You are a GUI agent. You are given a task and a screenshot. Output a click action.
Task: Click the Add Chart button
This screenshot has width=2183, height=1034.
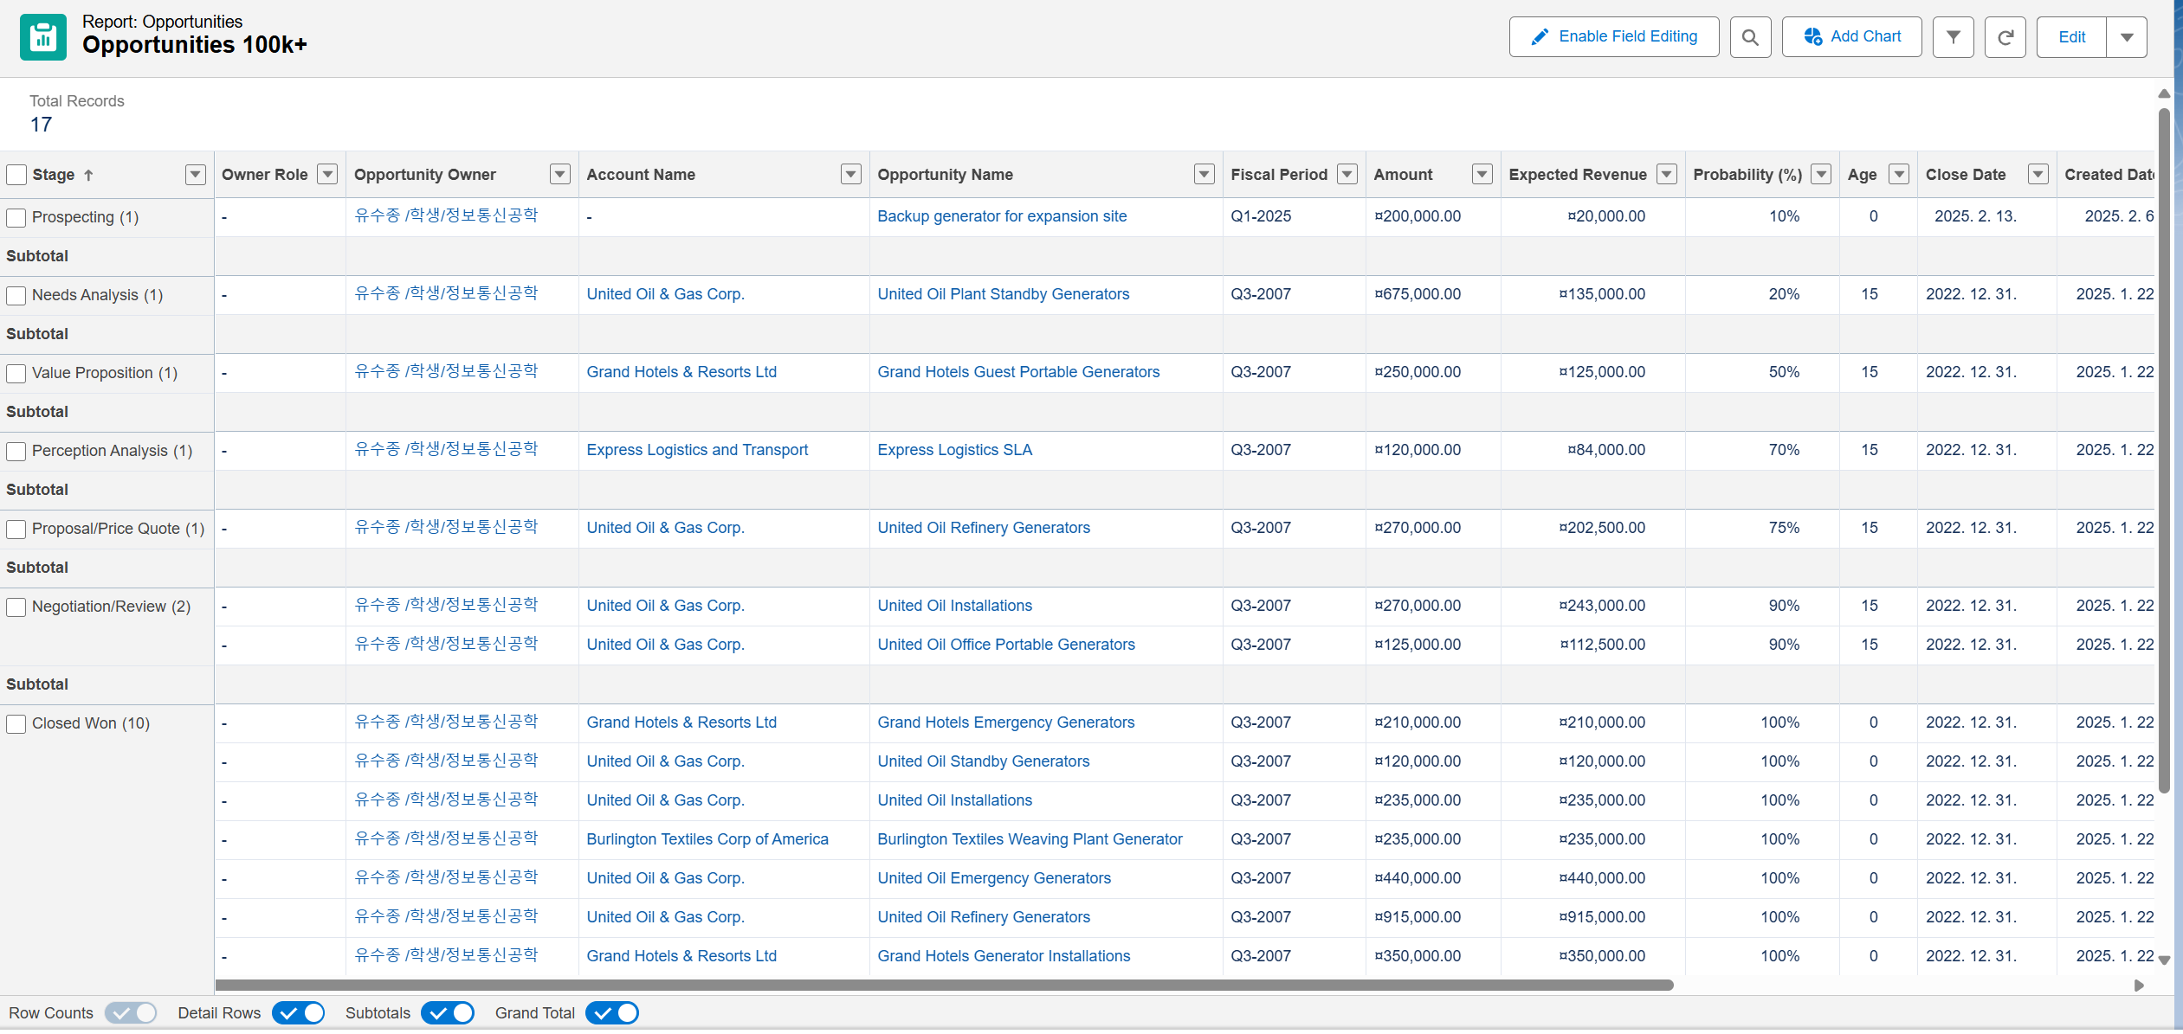tap(1851, 37)
